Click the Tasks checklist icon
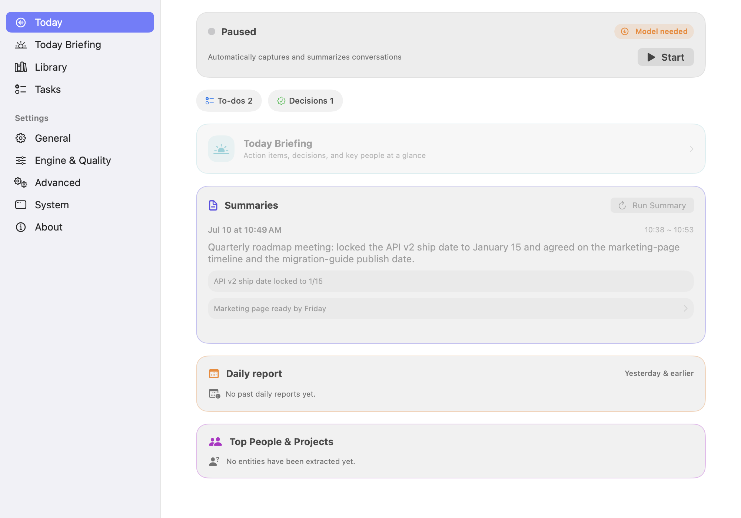This screenshot has height=518, width=741. 21,89
